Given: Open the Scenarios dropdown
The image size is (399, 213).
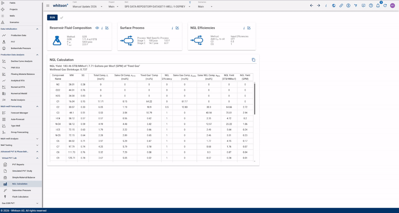Looking at the screenshot, I should coord(205,7).
